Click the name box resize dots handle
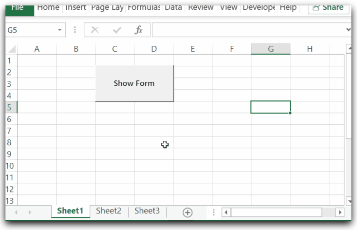 (75, 30)
